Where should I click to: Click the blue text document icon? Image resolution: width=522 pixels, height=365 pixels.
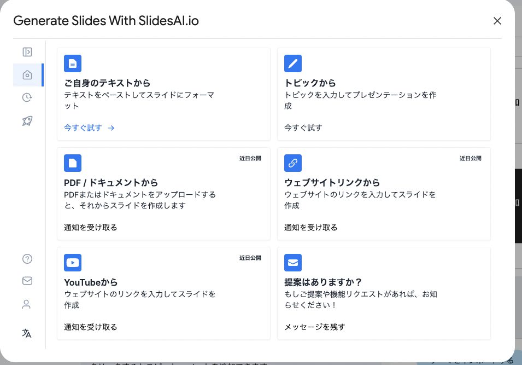coord(73,63)
